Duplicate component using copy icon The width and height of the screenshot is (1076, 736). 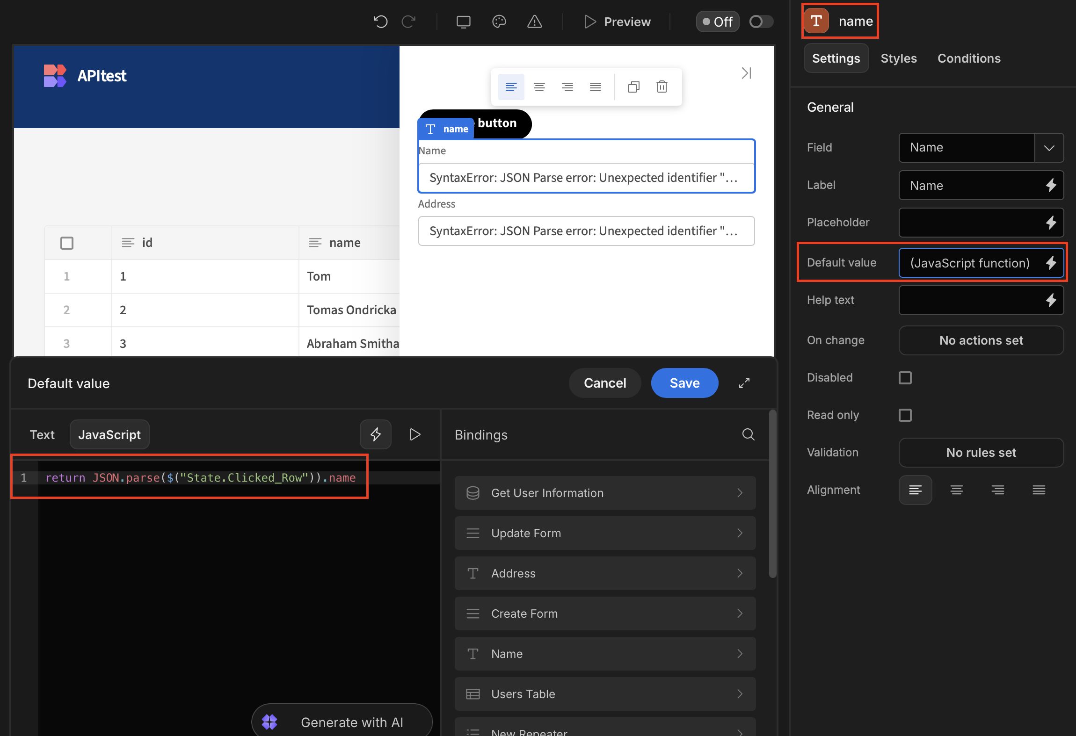coord(633,87)
